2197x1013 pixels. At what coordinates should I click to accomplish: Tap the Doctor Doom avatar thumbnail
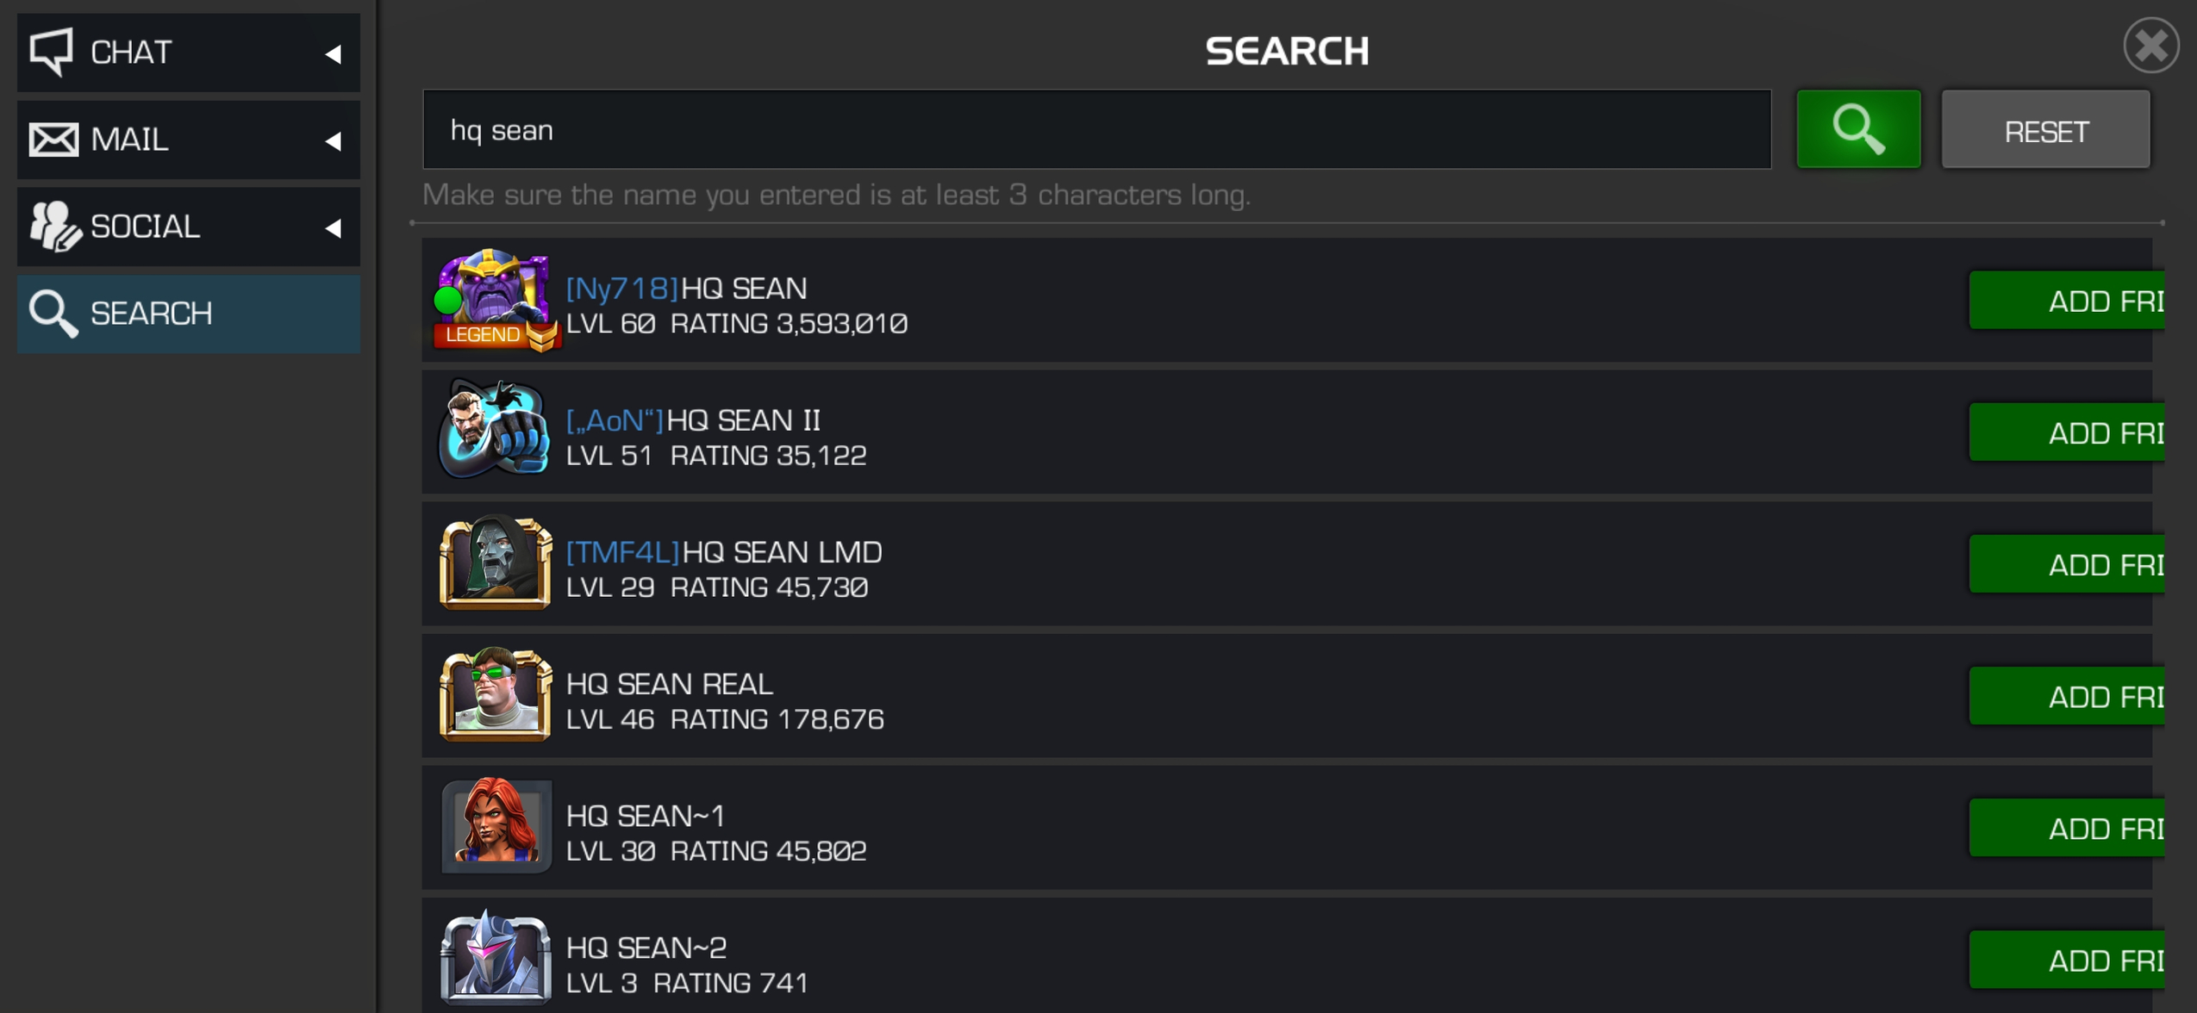(494, 562)
